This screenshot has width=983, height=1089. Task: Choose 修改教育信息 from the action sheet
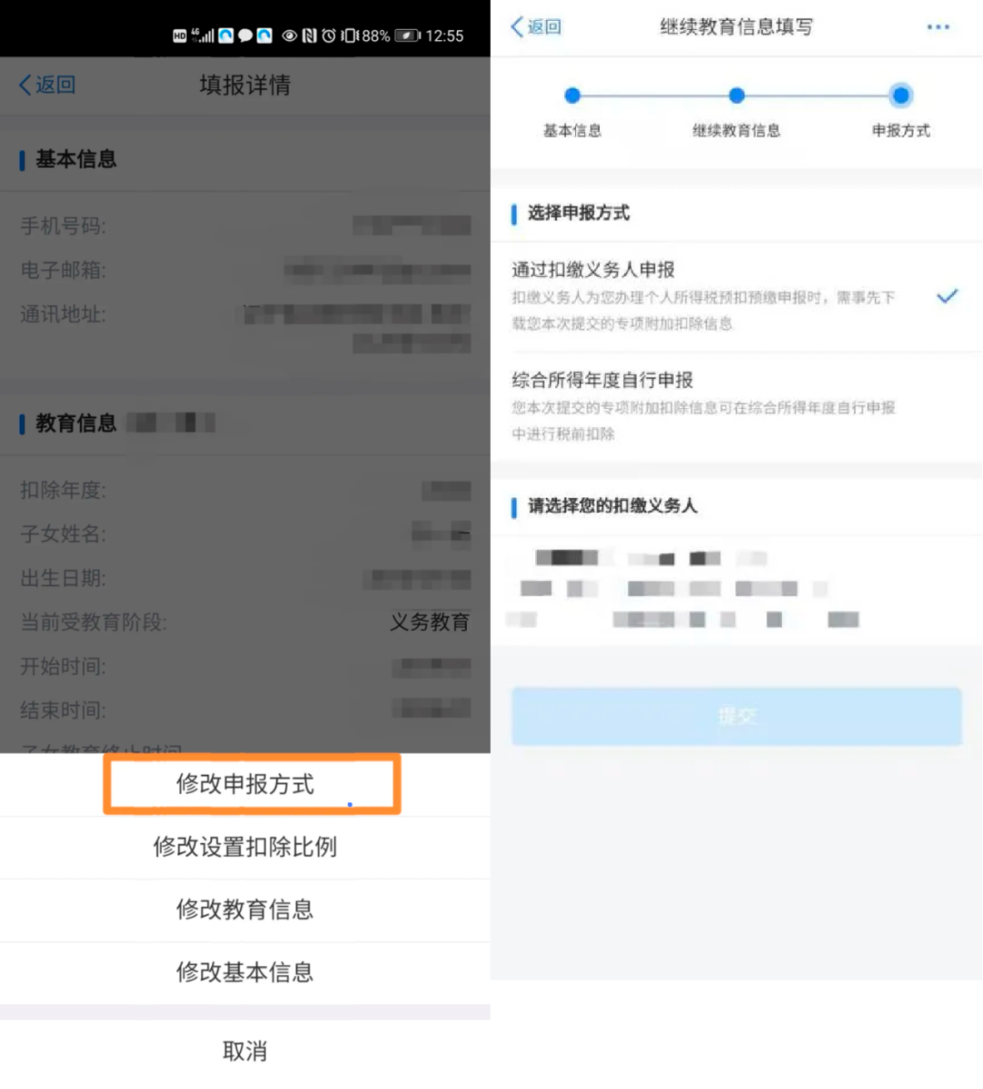tap(245, 910)
